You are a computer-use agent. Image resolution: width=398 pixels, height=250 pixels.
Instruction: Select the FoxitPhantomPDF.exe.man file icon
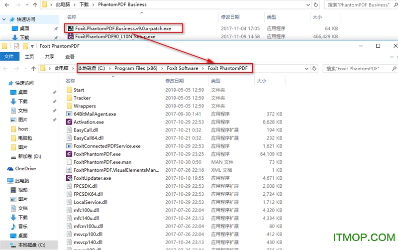coord(69,162)
